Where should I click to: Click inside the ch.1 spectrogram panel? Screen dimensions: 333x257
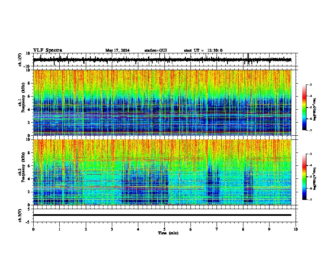click(162, 102)
